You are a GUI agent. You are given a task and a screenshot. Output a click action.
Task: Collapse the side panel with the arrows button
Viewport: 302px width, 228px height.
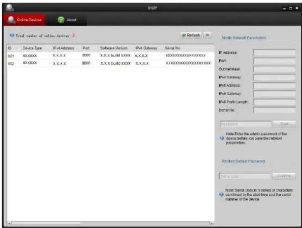click(x=207, y=35)
